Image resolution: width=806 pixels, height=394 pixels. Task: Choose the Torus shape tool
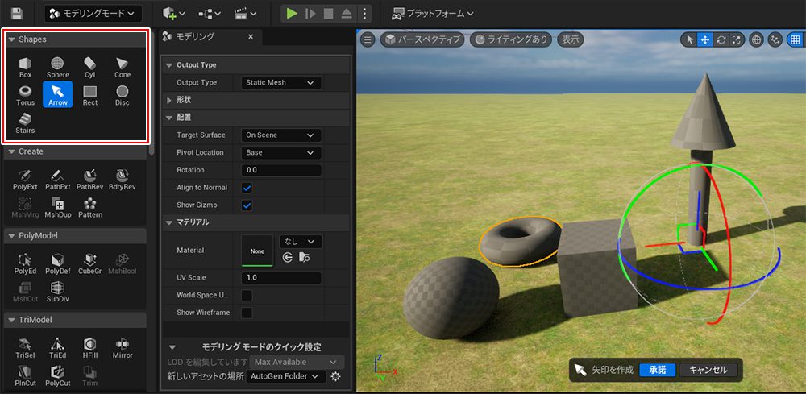pos(25,95)
